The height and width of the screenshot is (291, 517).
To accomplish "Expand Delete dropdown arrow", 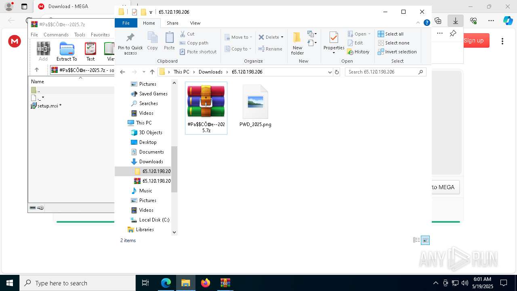I will [x=282, y=37].
